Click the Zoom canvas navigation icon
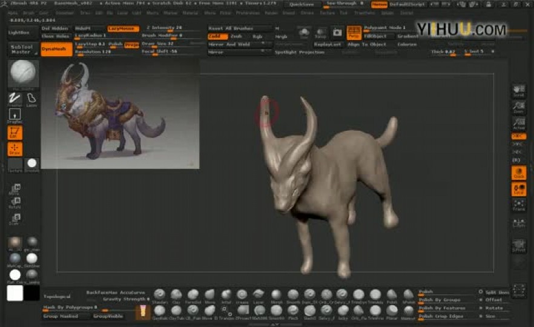Screen dimensions: 534x327 [x=519, y=107]
